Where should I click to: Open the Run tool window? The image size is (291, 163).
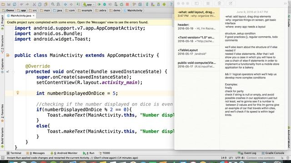point(89,153)
